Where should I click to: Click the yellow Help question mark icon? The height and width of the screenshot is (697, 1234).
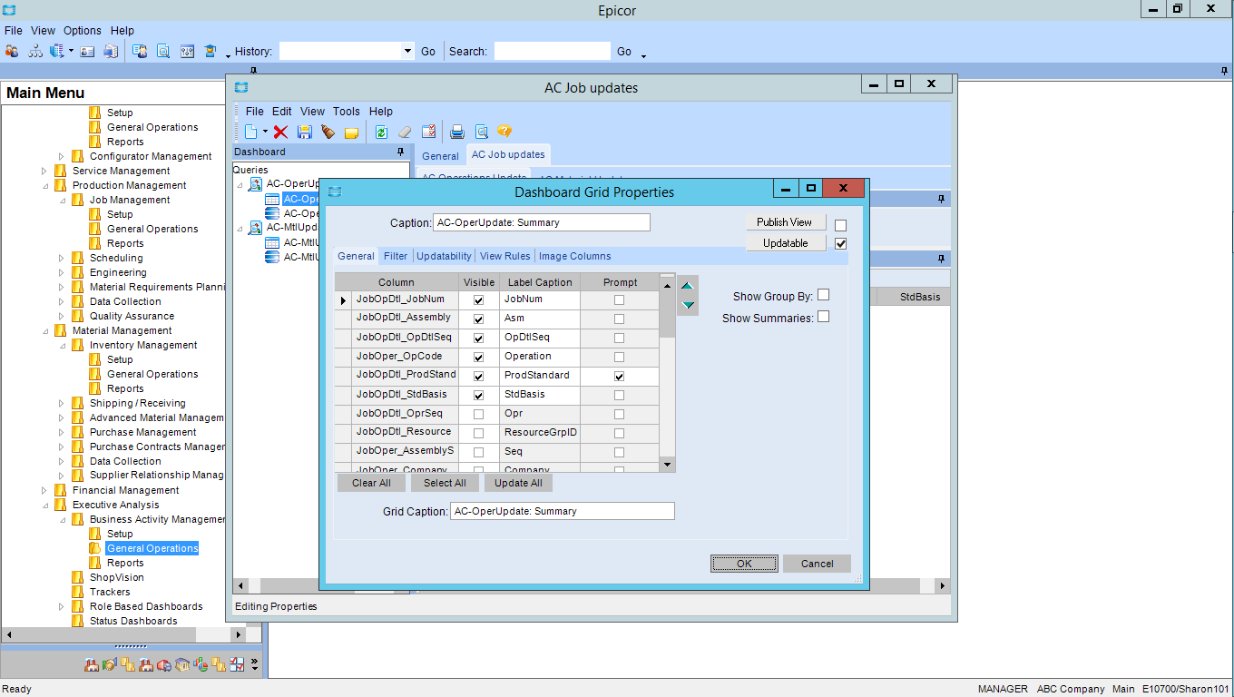coord(504,132)
